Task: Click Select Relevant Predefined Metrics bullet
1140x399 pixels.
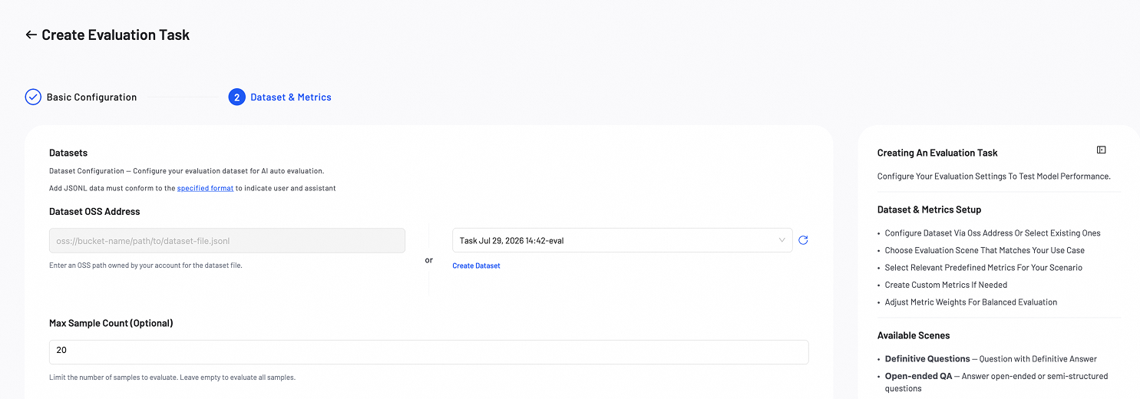Action: (x=983, y=268)
